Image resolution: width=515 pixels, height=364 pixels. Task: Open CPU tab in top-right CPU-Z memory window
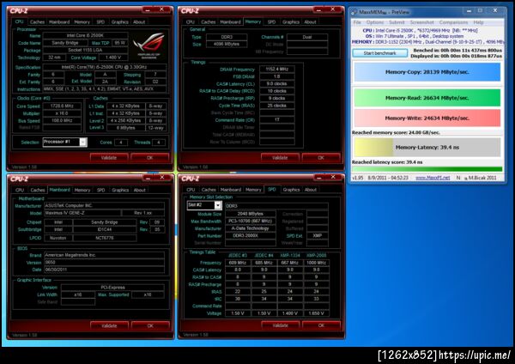191,22
